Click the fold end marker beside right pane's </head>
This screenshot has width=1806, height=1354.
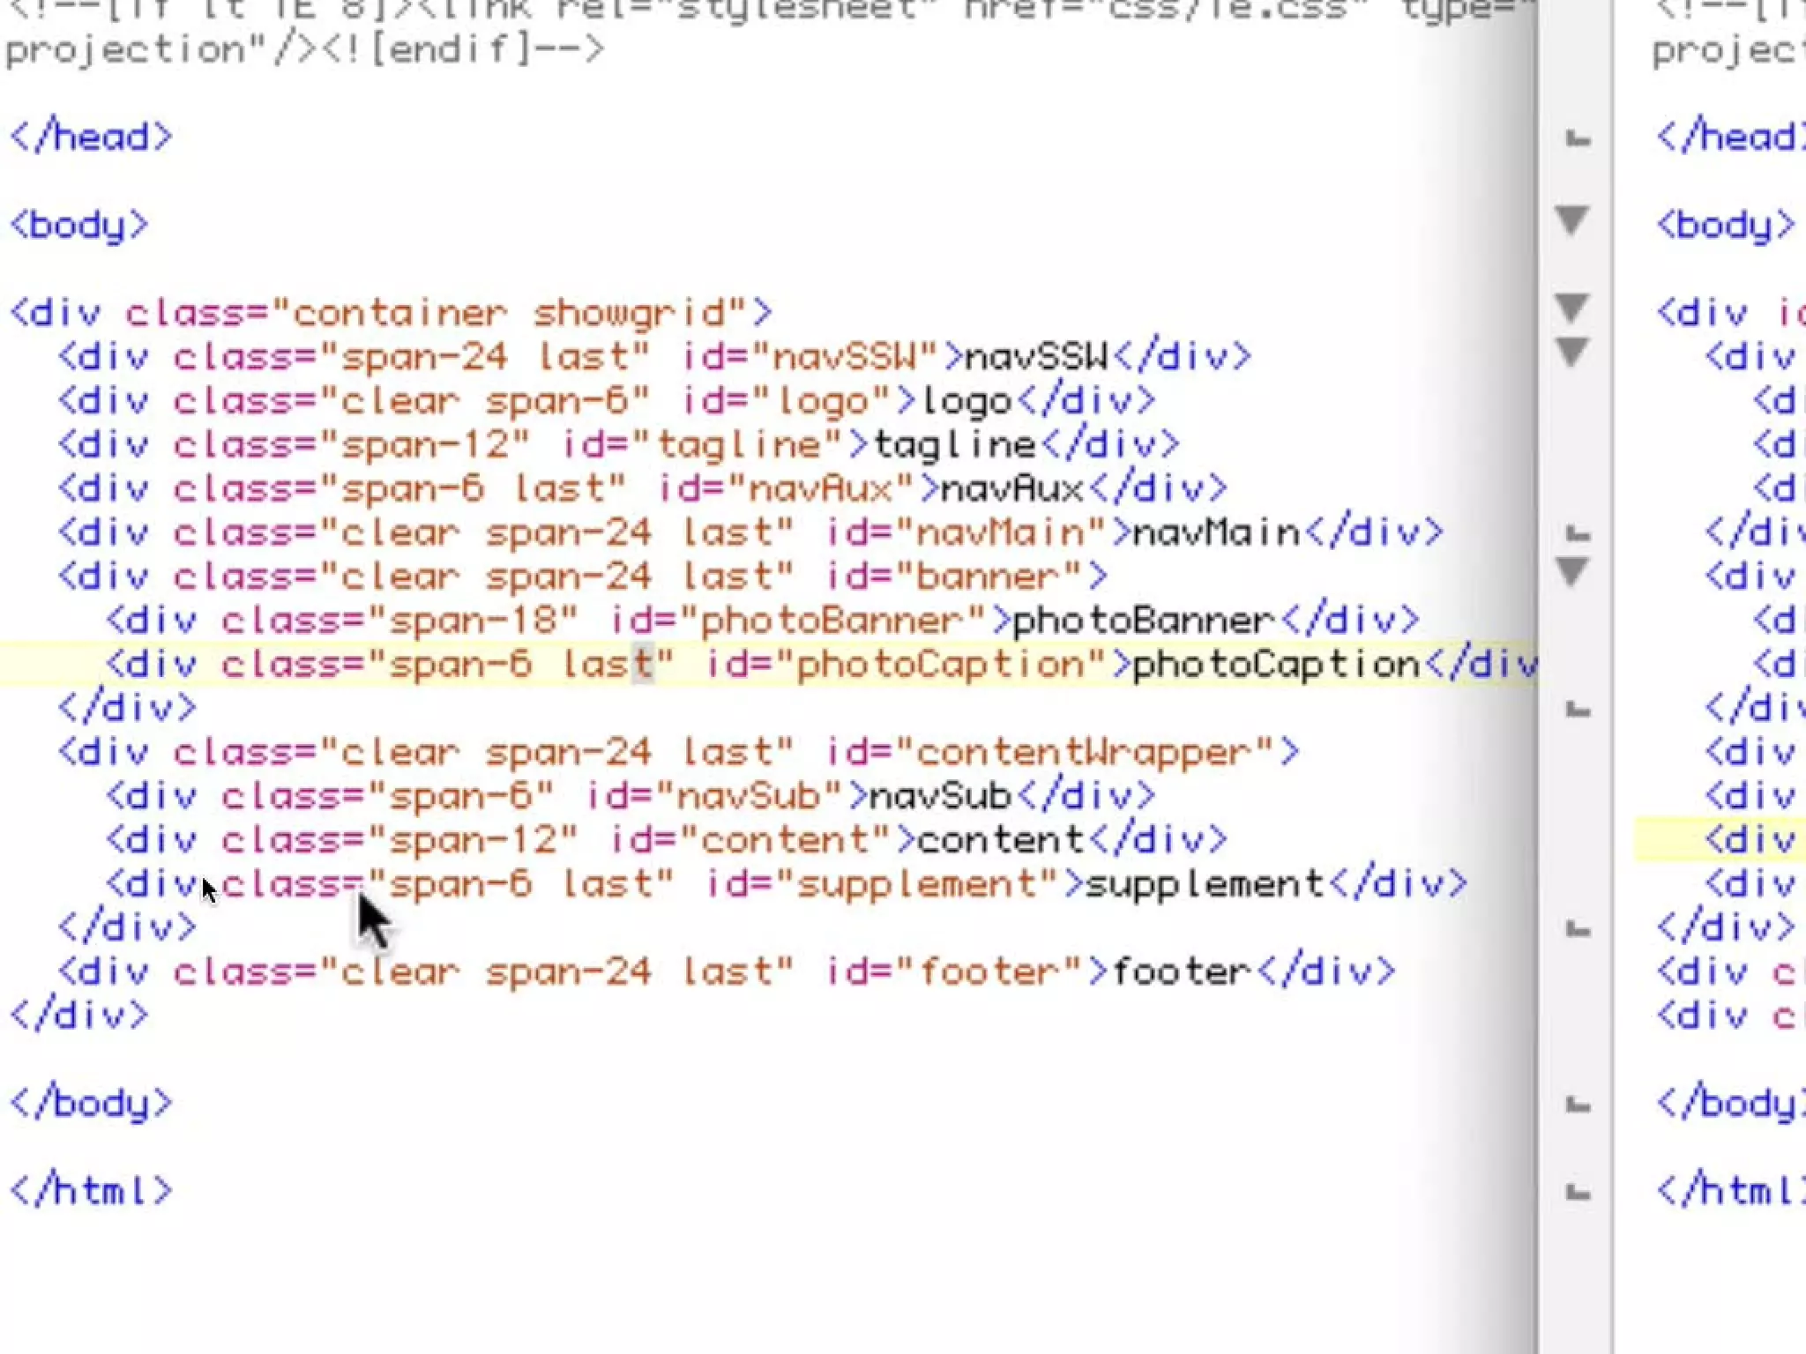[1578, 138]
